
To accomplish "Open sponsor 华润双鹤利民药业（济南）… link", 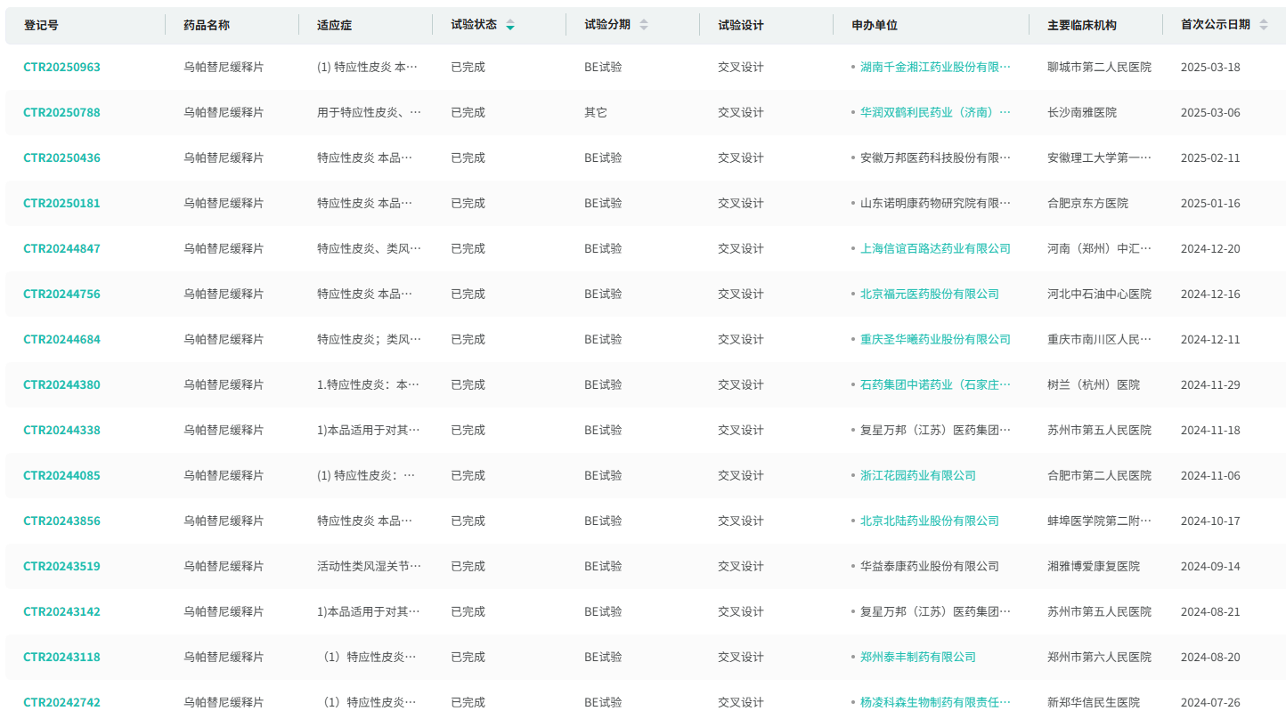I will click(x=935, y=112).
